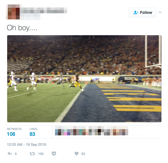Viewport: 168px width, 163px height.
Task: Open the author's display name
Action: coord(43,11)
